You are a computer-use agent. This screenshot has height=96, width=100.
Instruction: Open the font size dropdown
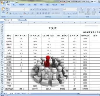tap(29, 9)
